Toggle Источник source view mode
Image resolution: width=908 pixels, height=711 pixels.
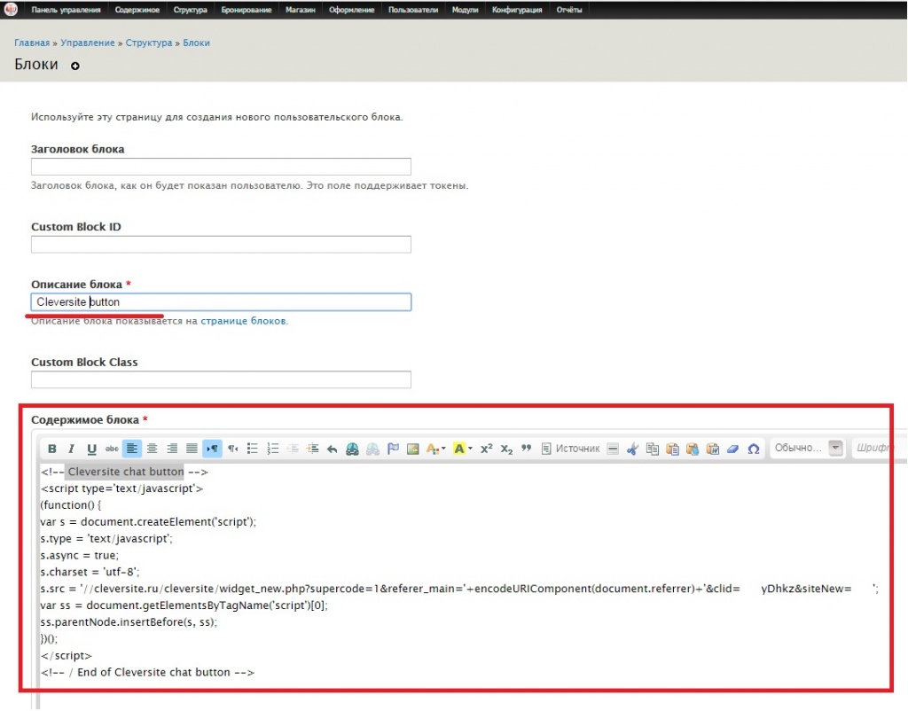point(570,449)
